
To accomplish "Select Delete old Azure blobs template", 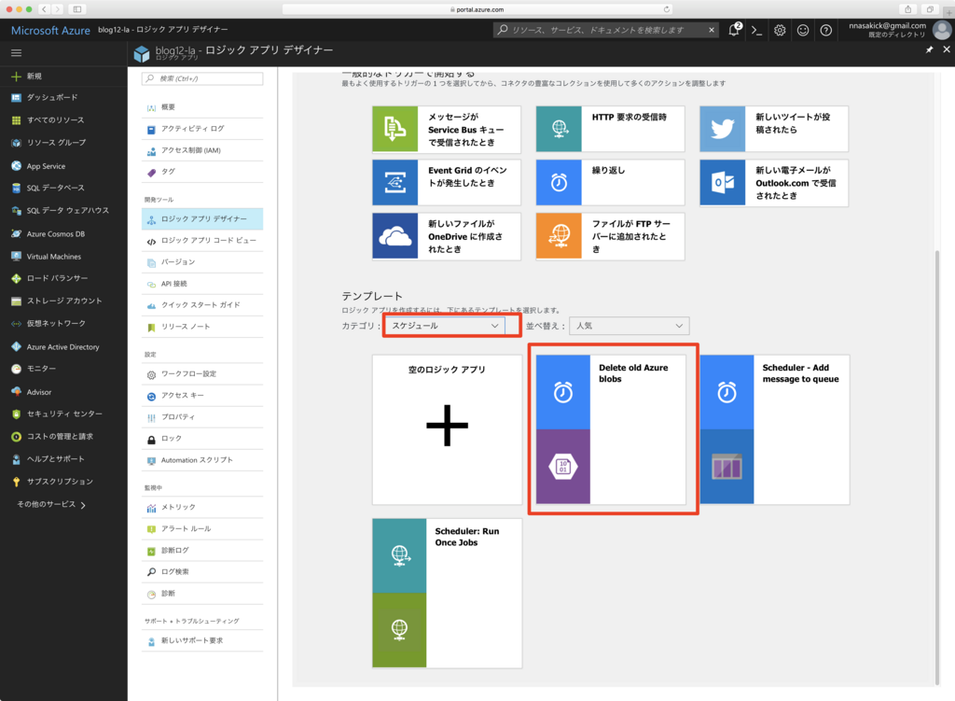I will click(x=611, y=429).
